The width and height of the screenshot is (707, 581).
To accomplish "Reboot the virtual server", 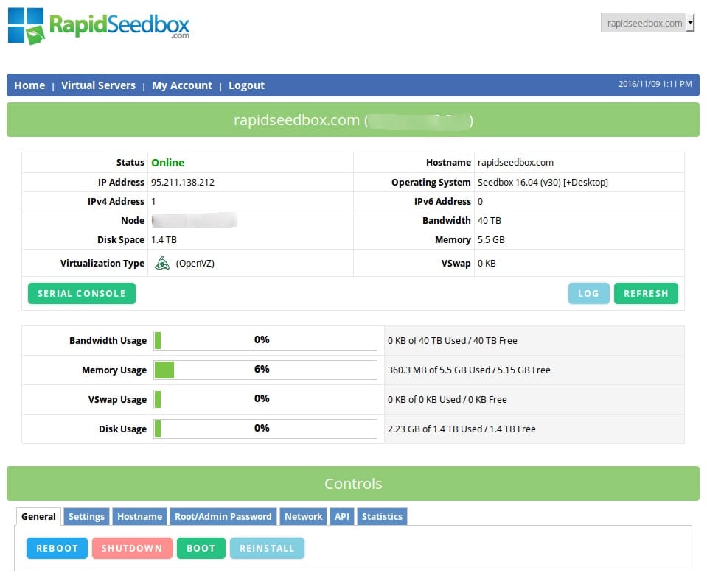I will click(57, 548).
